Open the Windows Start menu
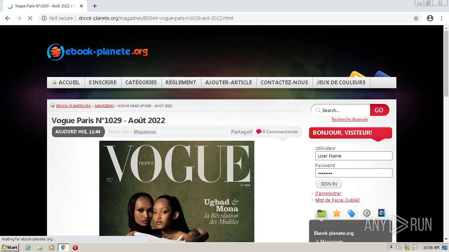 10,247
